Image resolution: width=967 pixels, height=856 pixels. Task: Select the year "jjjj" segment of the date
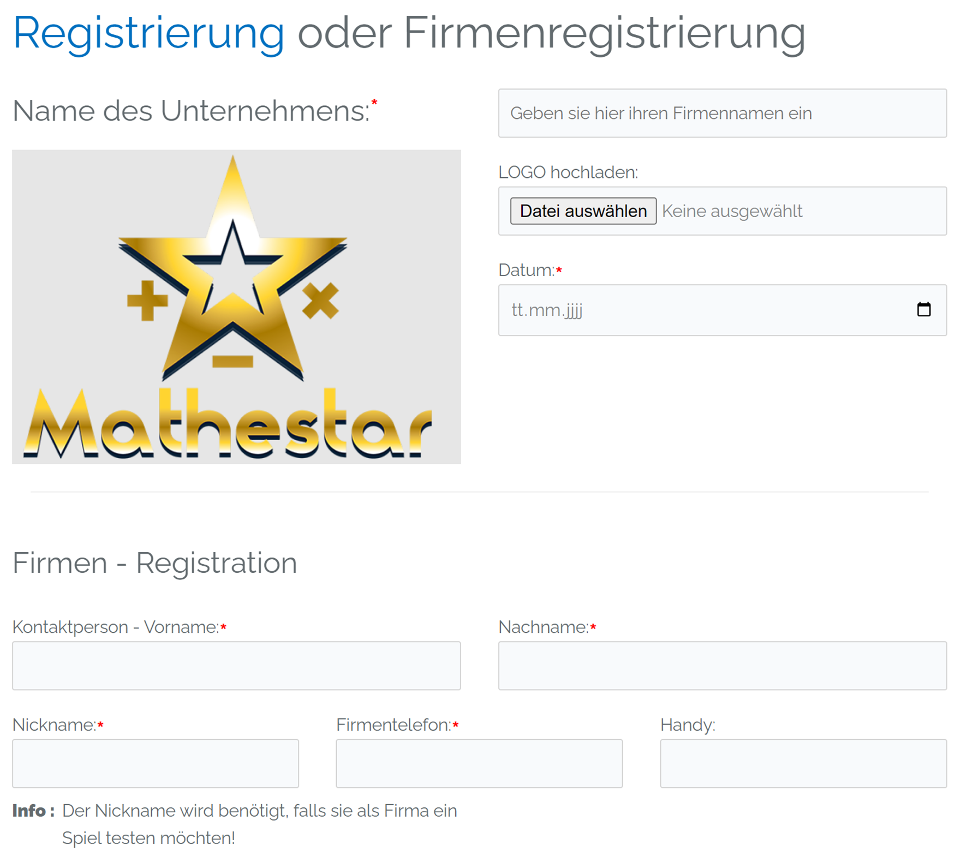[574, 310]
